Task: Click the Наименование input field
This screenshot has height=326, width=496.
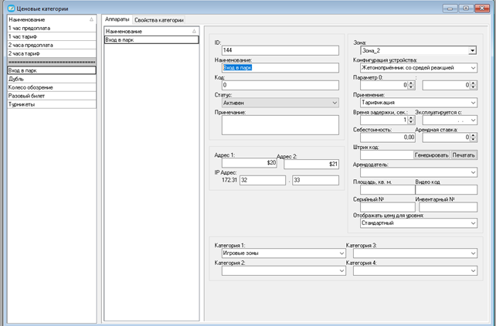Action: 280,68
